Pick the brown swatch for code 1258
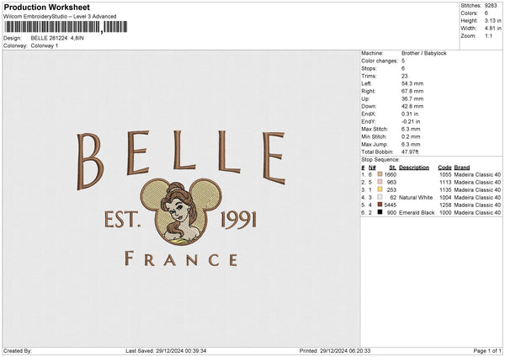505x357 pixels. (x=380, y=205)
